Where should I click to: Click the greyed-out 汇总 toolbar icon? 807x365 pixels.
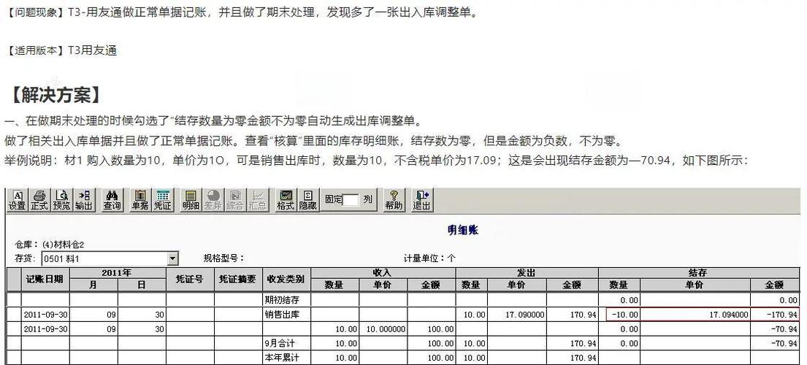[x=257, y=200]
